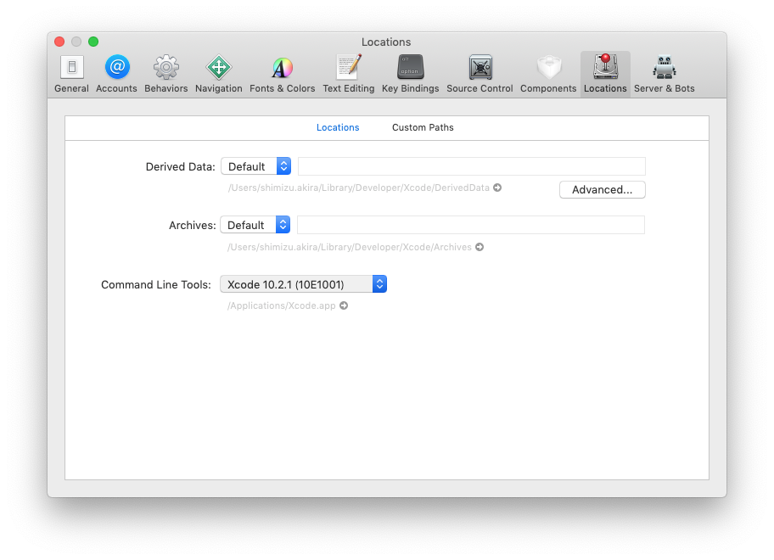774x560 pixels.
Task: Open the Archives Default dropdown
Action: [255, 225]
